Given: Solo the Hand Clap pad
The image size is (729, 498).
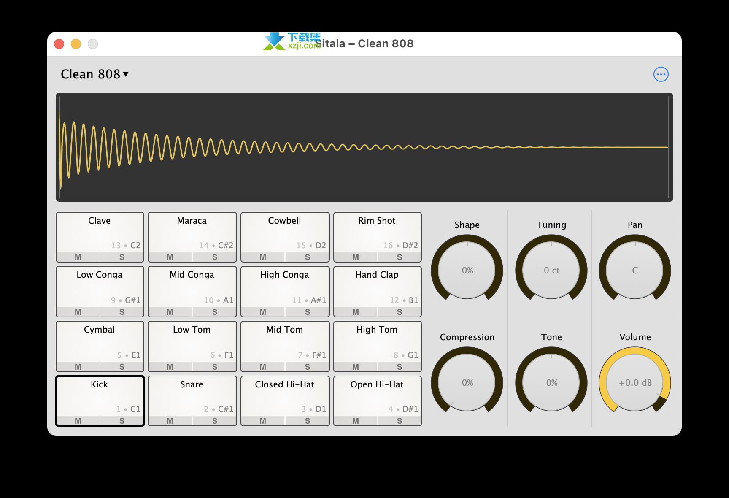Looking at the screenshot, I should point(400,312).
